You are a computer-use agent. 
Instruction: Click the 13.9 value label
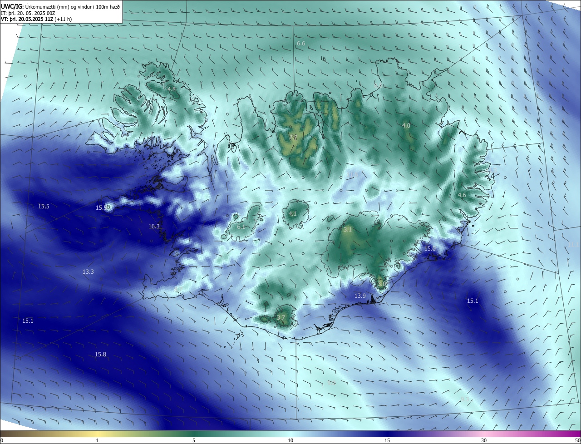[x=360, y=296]
